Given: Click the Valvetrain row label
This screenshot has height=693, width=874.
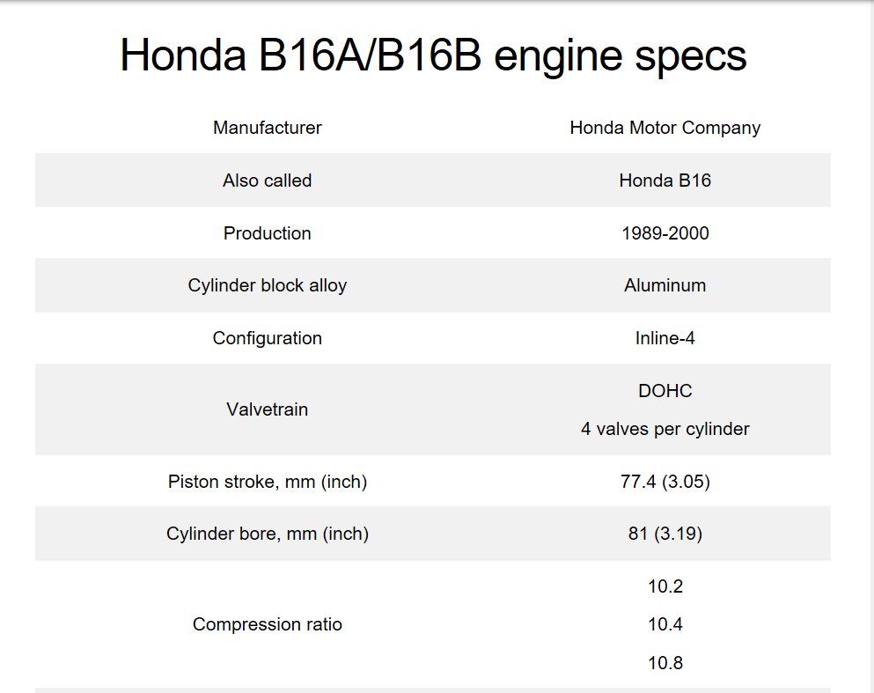Looking at the screenshot, I should (x=268, y=409).
